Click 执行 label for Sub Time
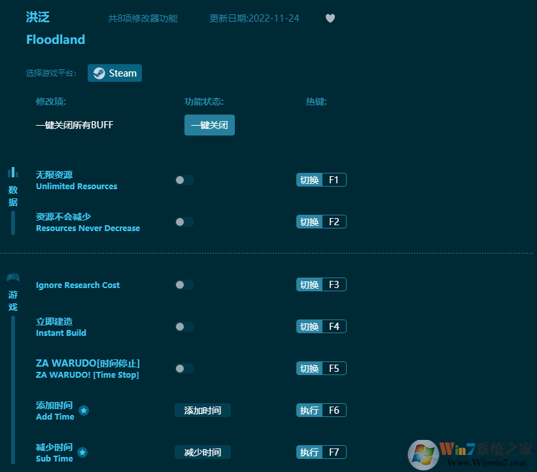Image resolution: width=537 pixels, height=472 pixels. (x=309, y=452)
